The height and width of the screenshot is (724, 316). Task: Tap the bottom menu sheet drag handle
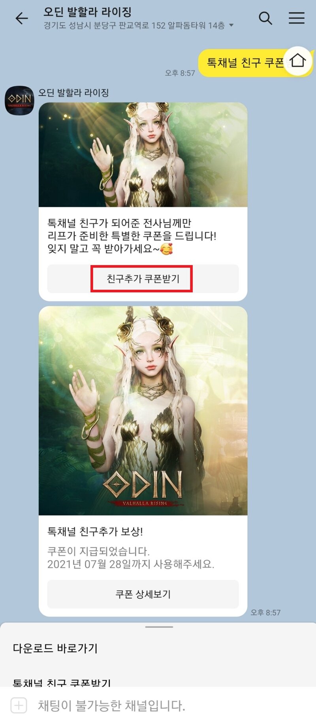(159, 627)
